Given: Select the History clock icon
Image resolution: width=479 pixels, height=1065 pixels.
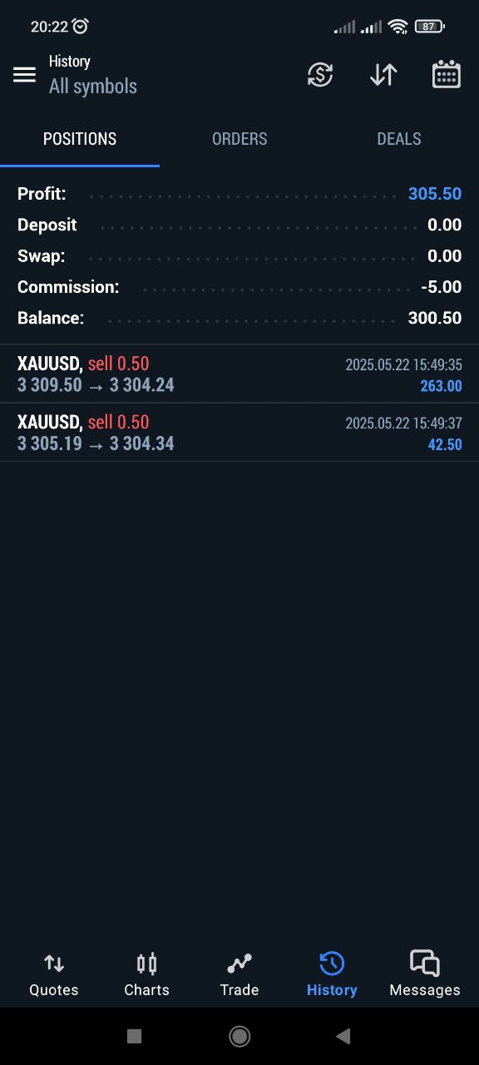Looking at the screenshot, I should 332,963.
